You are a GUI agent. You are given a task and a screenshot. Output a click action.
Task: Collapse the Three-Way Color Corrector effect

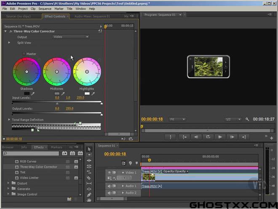point(5,31)
